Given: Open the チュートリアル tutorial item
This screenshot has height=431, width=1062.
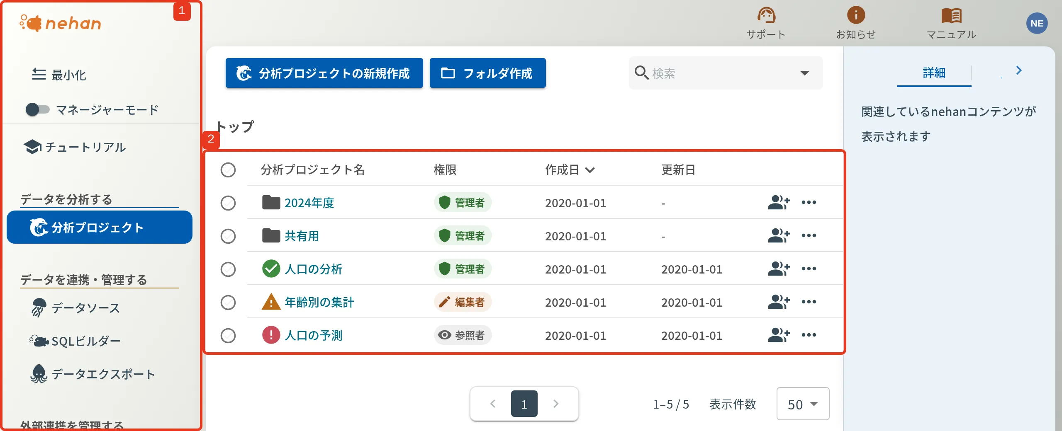Looking at the screenshot, I should coord(75,147).
